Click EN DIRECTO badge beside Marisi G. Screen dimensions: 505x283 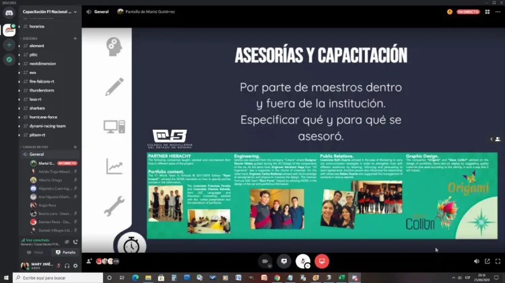coord(67,163)
